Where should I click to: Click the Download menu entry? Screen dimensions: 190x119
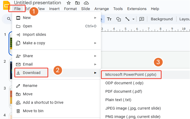(57, 73)
